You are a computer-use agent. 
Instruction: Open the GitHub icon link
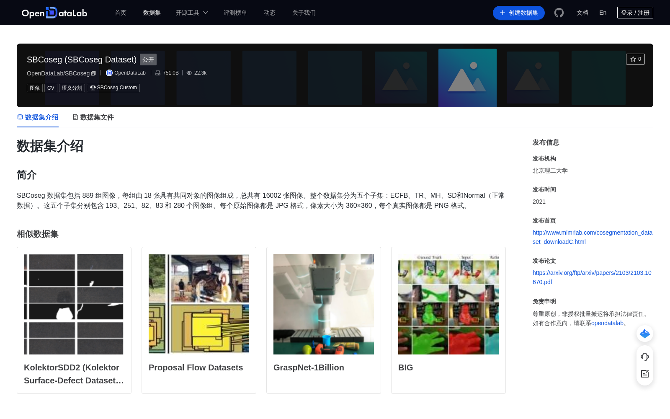tap(559, 13)
